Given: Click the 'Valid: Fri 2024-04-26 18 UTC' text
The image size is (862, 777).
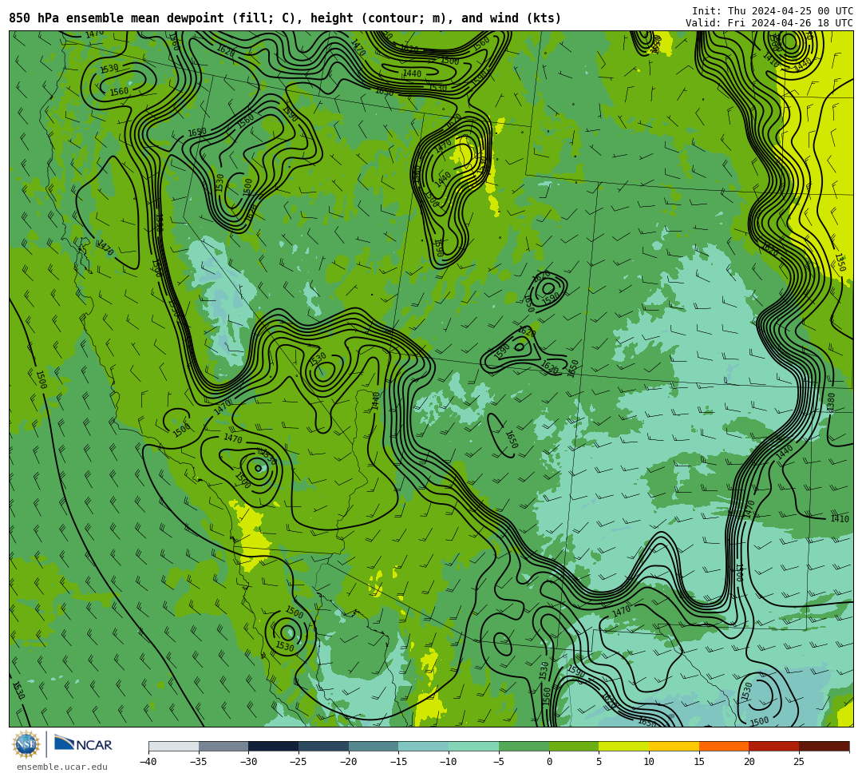Looking at the screenshot, I should (769, 23).
